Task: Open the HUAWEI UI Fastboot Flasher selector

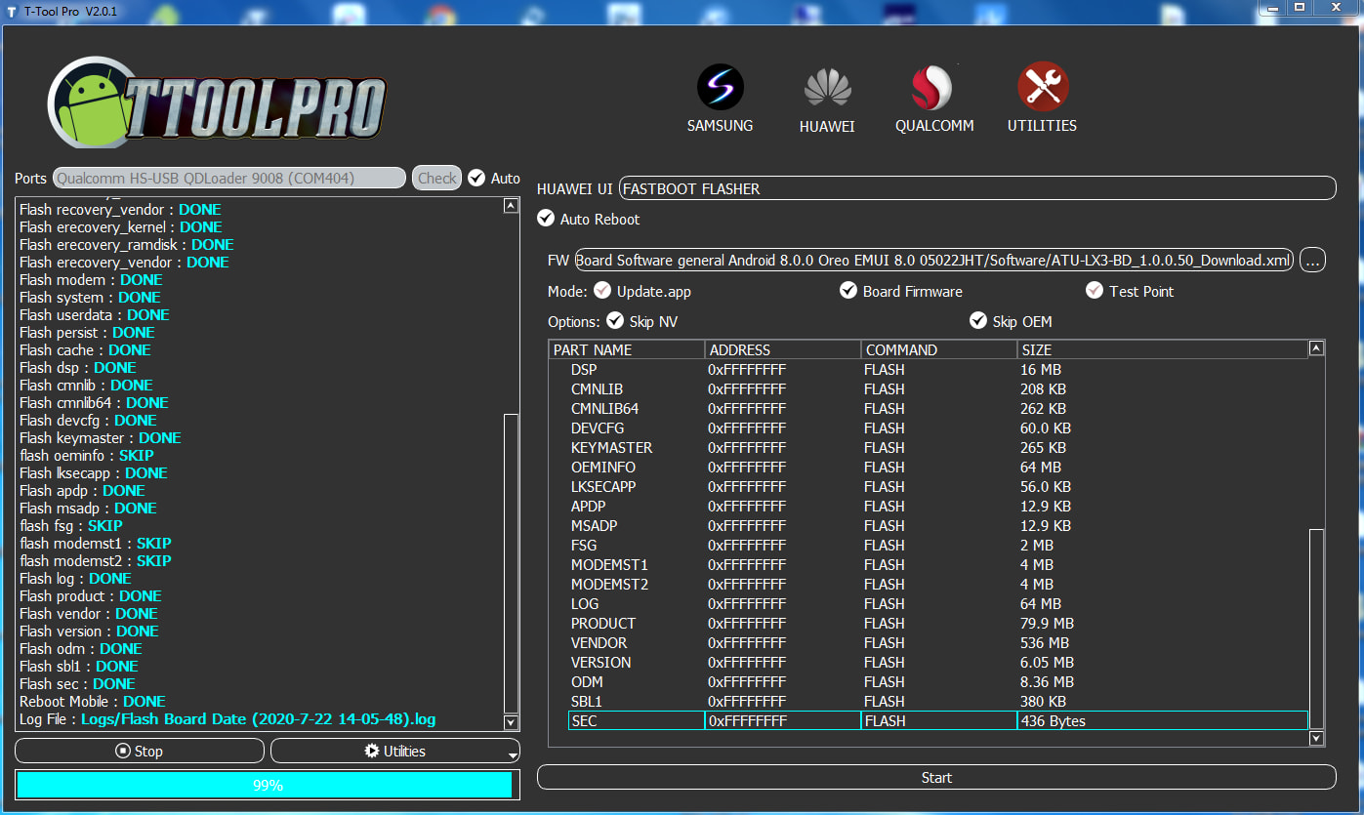Action: (x=977, y=188)
